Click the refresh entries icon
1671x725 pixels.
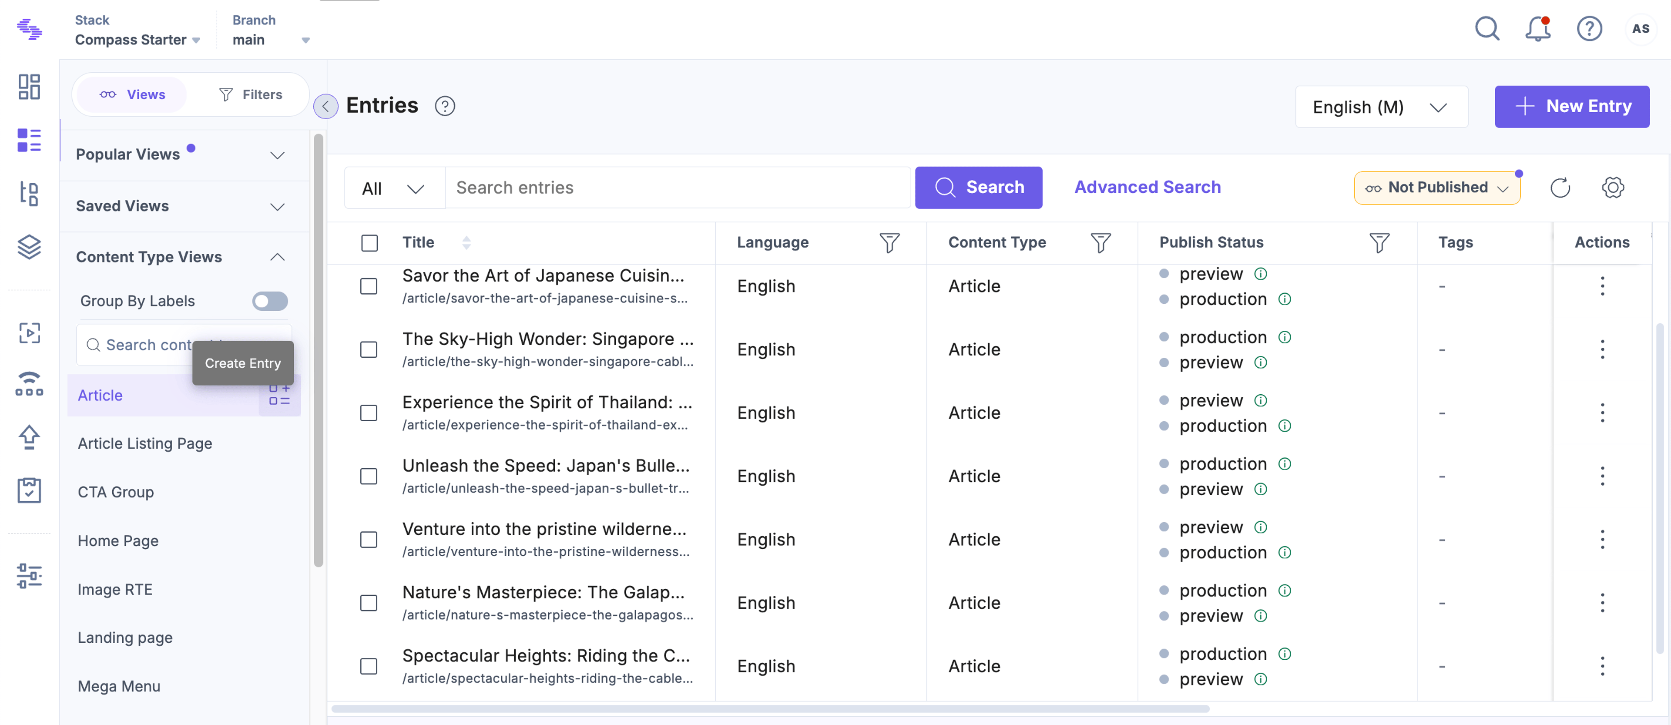[1560, 188]
